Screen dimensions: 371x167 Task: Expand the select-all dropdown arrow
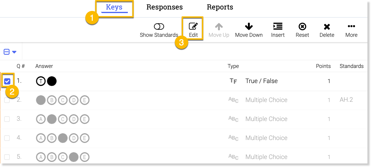pos(14,52)
